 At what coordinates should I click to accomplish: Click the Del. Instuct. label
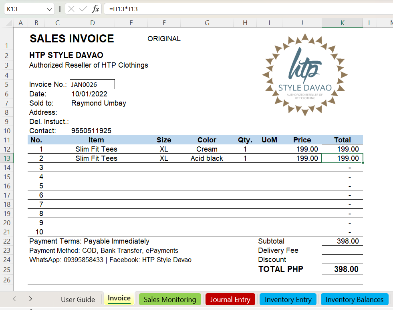click(x=49, y=122)
